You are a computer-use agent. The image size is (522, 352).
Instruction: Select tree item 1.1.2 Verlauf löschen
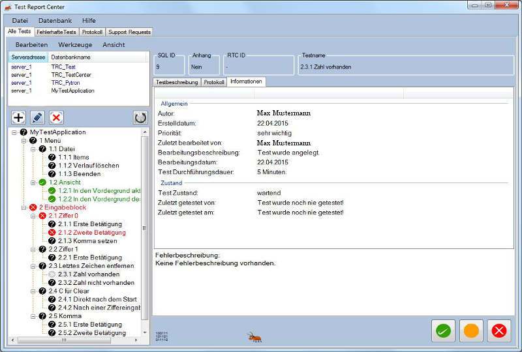pyautogui.click(x=89, y=166)
